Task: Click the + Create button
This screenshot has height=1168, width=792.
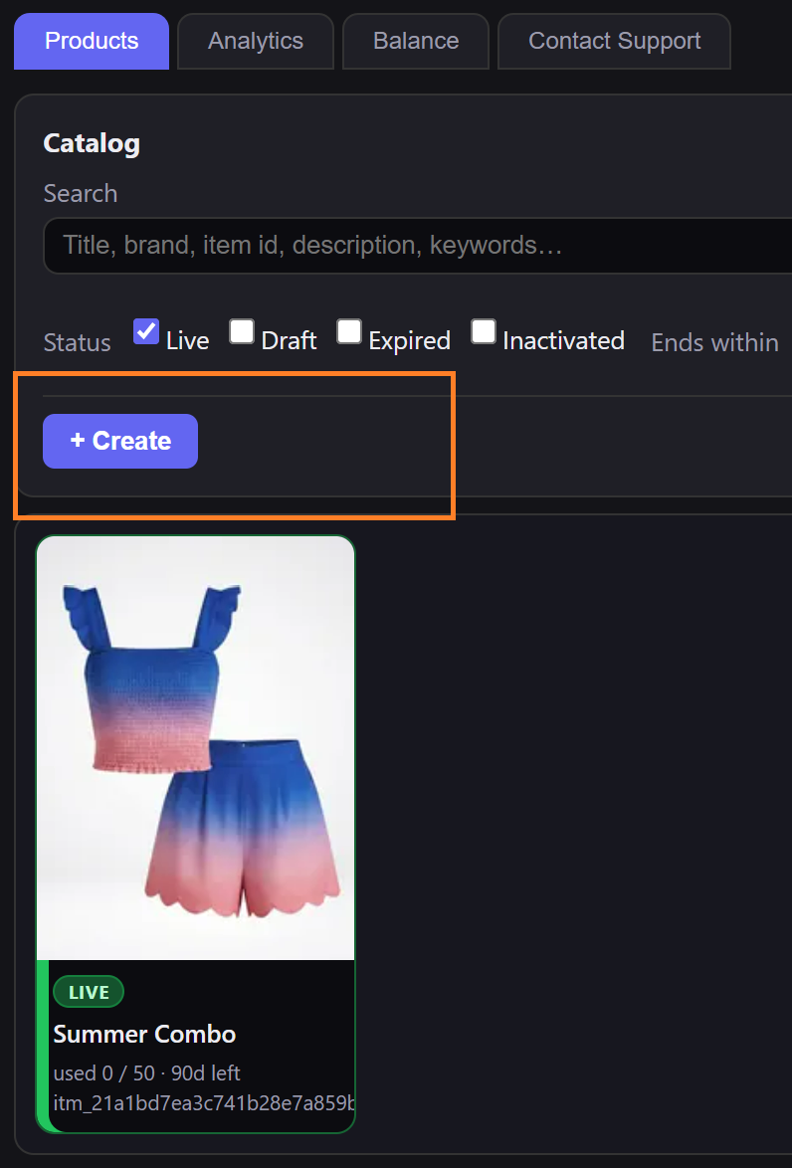Action: tap(120, 441)
